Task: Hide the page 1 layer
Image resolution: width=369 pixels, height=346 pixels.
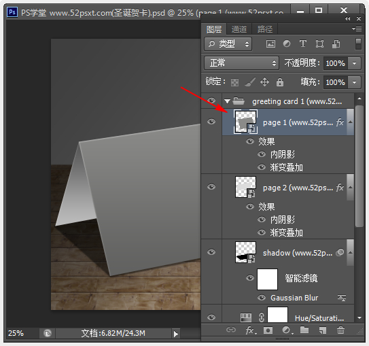Action: tap(211, 122)
